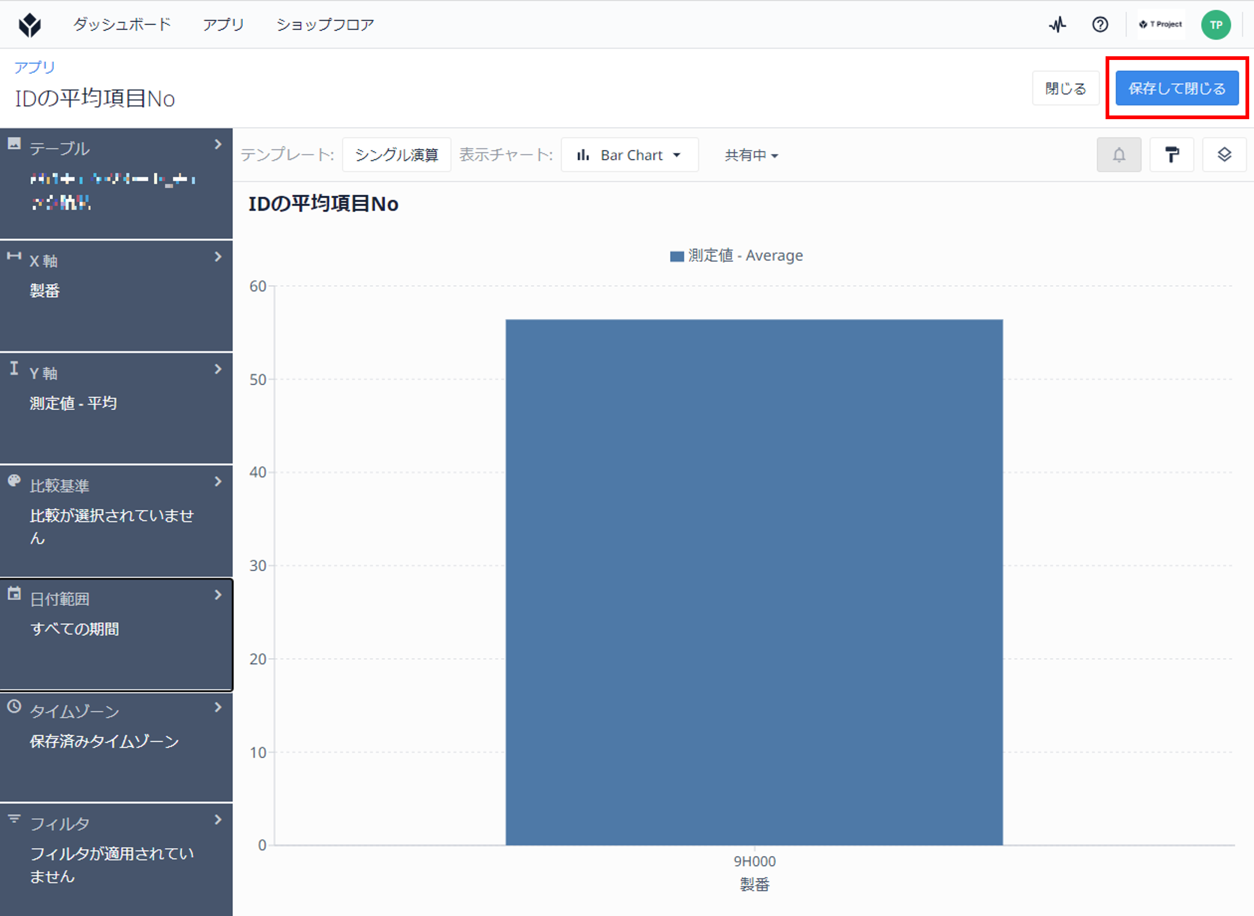Click the 閉じる button
The image size is (1254, 916).
1066,88
